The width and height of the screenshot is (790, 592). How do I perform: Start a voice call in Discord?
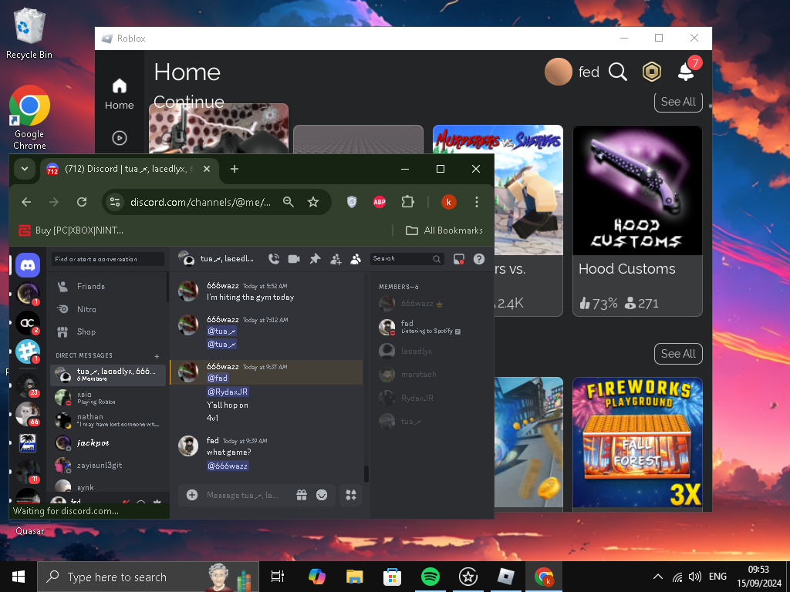[274, 259]
